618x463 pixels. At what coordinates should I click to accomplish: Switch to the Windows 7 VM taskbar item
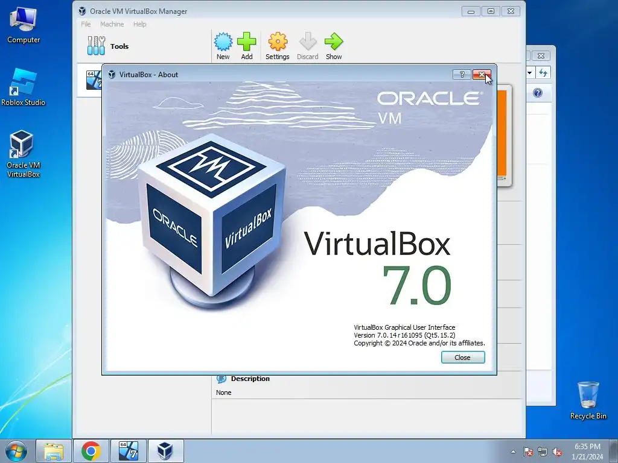[x=128, y=451]
